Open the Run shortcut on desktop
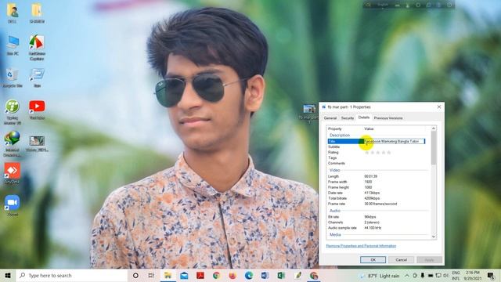Screen dimensions: 501x282 pos(37,78)
